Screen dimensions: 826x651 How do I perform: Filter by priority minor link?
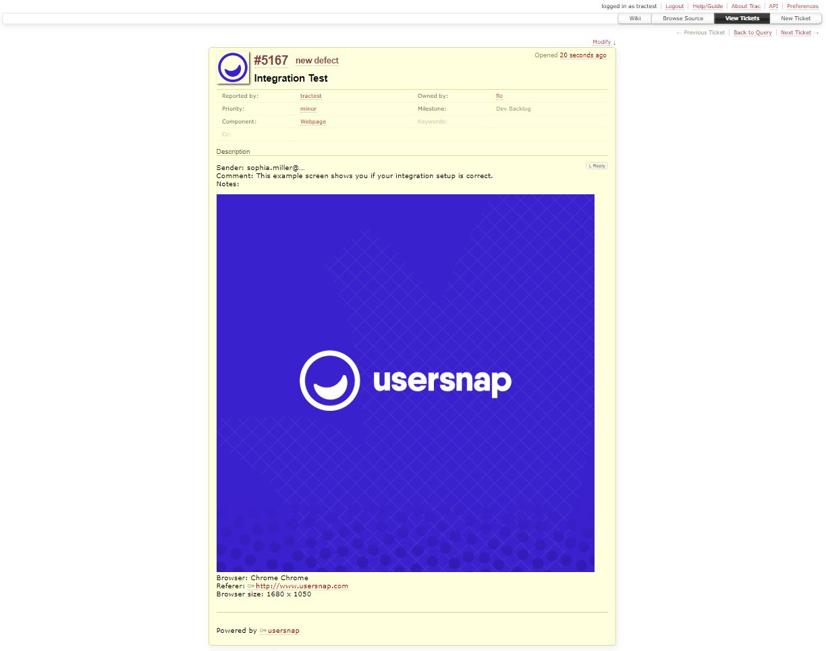click(308, 109)
